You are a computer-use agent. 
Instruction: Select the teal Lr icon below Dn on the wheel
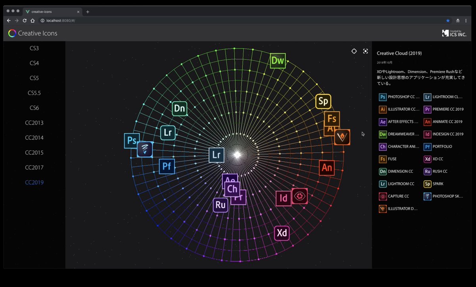168,132
